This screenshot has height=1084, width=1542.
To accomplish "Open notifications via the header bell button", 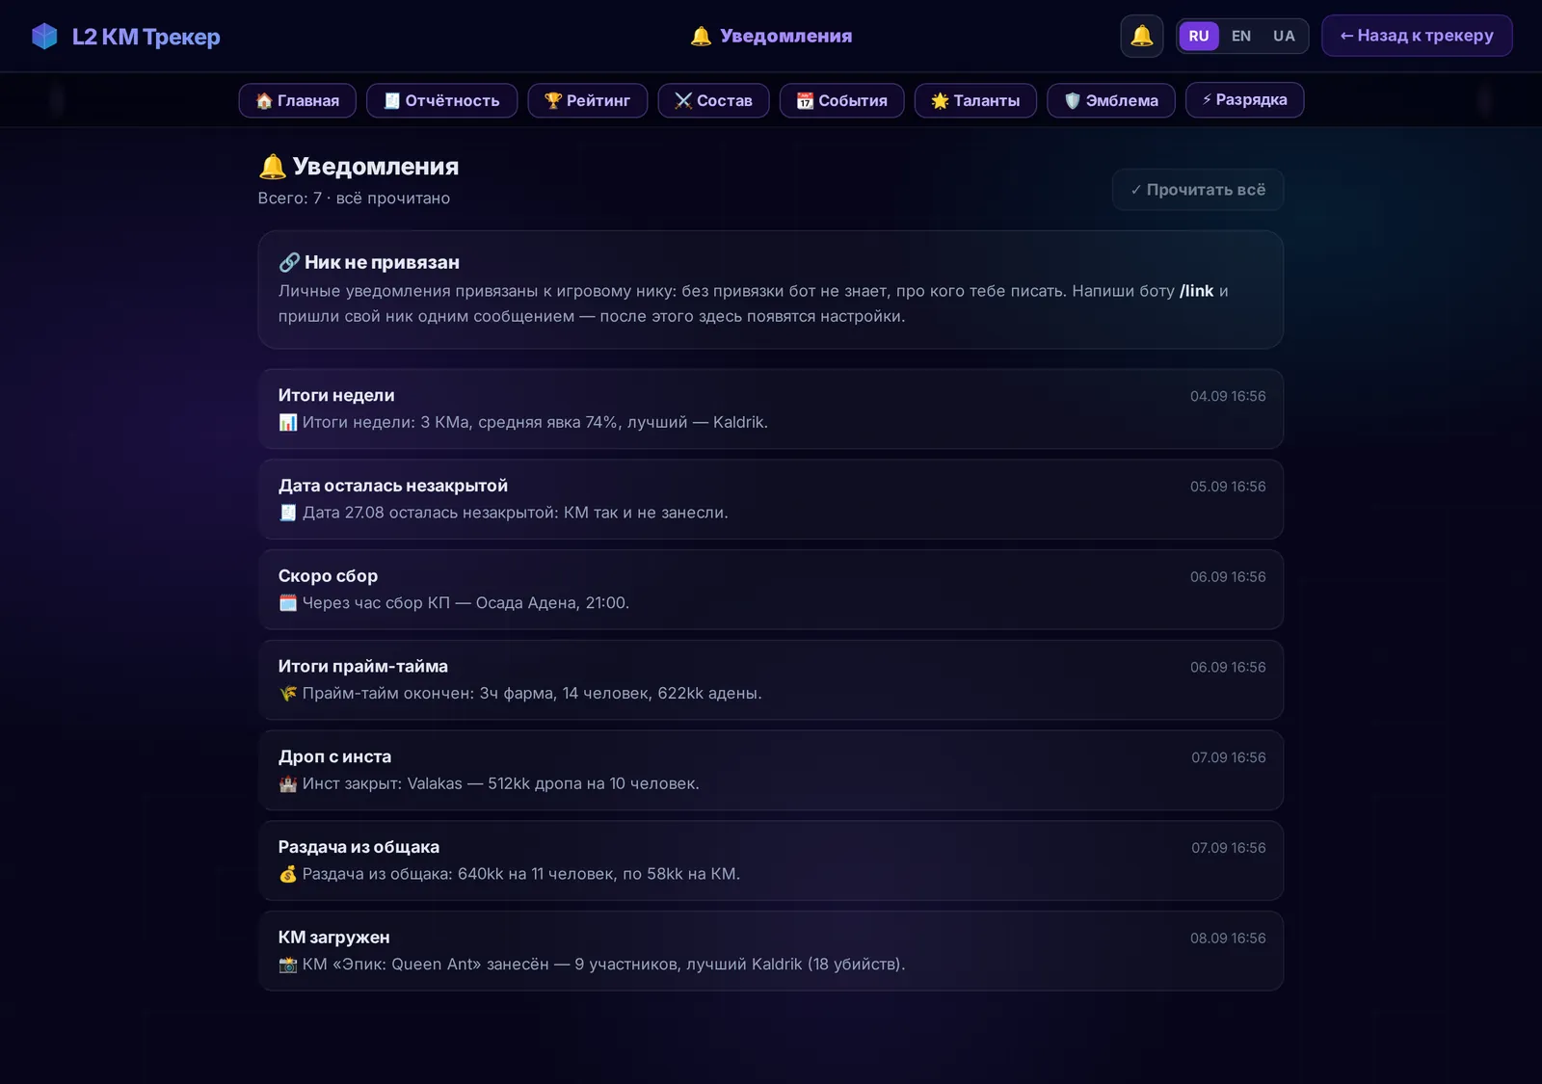I will [x=1141, y=37].
